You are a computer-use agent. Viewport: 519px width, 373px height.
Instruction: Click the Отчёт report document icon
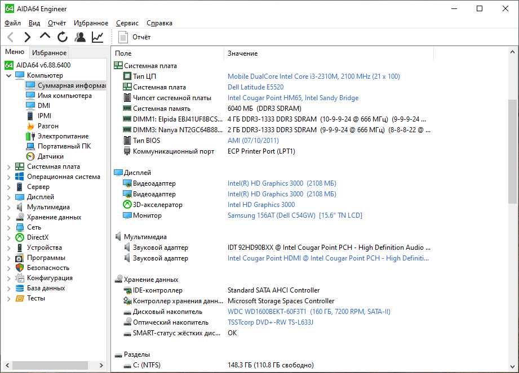click(x=123, y=37)
